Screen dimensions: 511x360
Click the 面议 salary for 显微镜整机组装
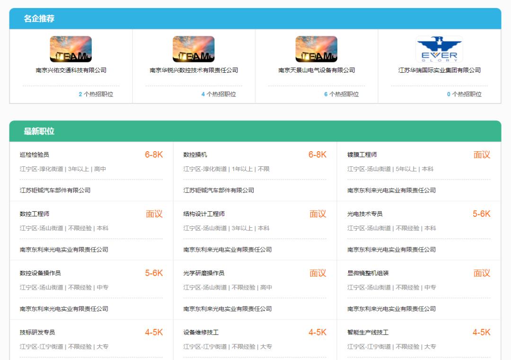click(x=482, y=273)
